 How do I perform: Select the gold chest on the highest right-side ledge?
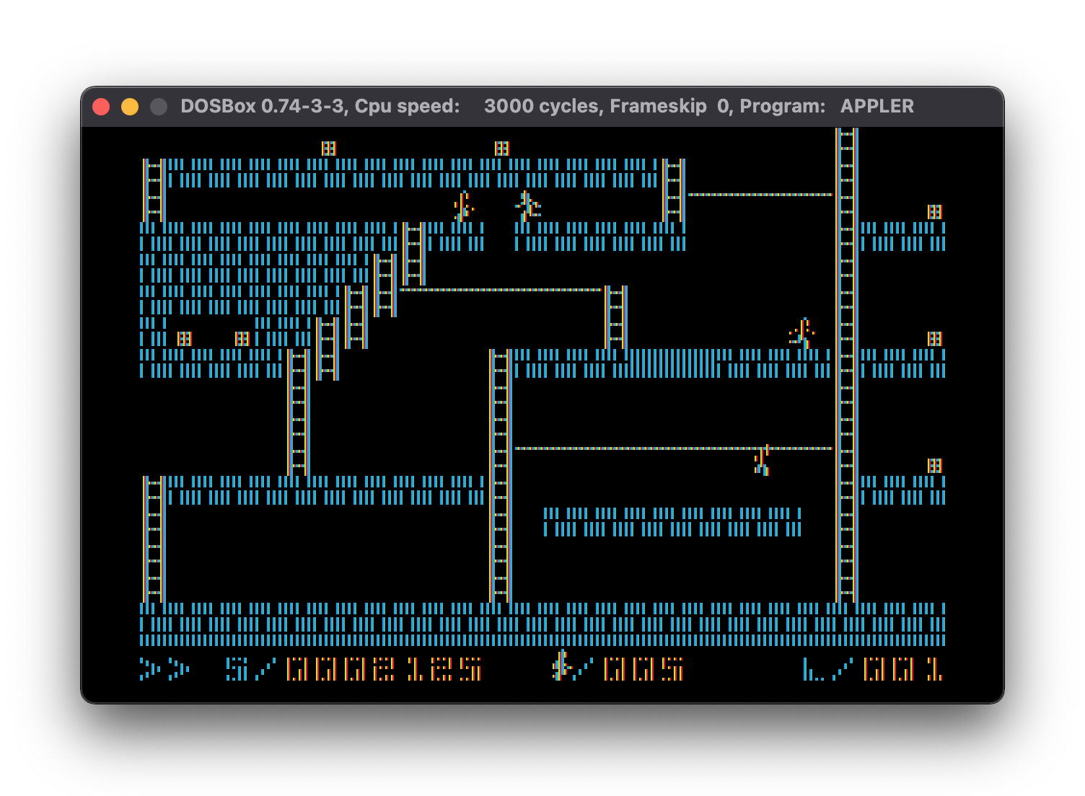(x=934, y=211)
